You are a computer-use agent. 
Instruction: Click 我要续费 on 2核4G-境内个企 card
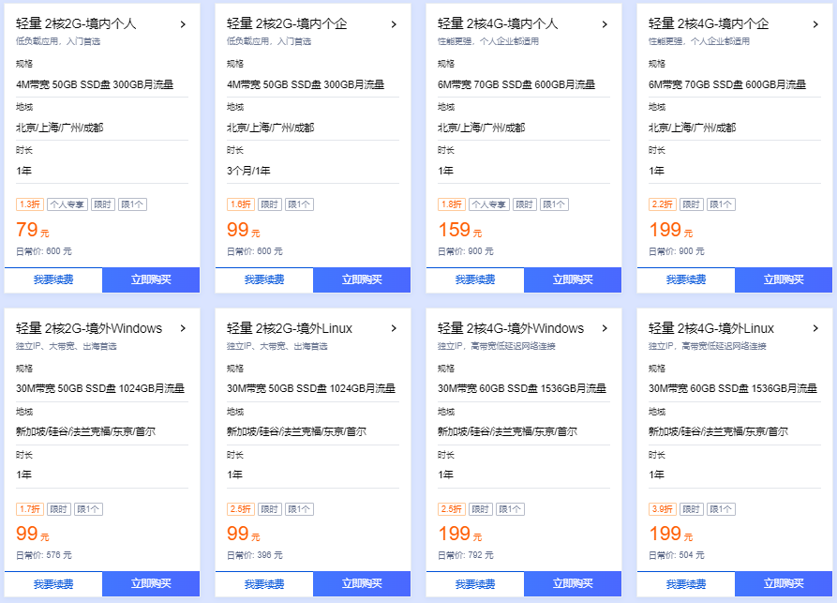(x=686, y=279)
